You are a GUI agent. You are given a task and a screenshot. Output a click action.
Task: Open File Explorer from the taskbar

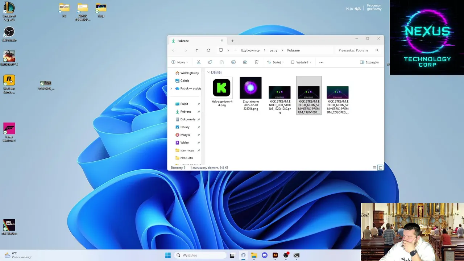coord(254,255)
